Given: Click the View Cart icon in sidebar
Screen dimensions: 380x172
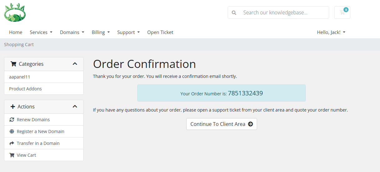Looking at the screenshot, I should click(12, 155).
